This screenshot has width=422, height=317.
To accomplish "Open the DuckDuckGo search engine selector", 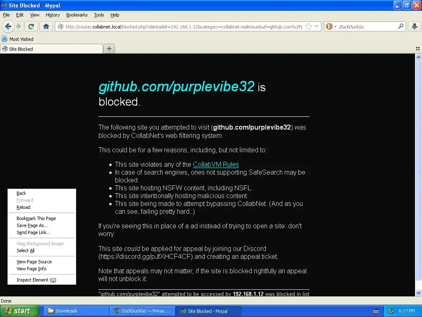I will pos(331,26).
